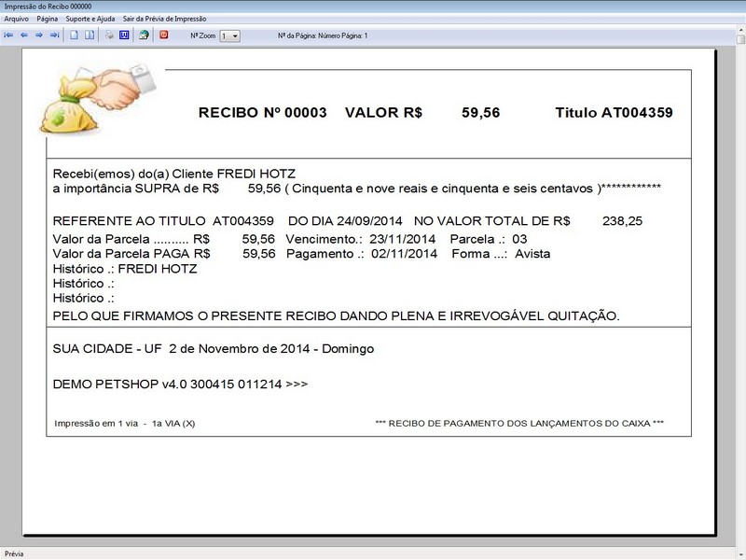Image resolution: width=746 pixels, height=560 pixels.
Task: Jump to the first page using the toolbar
Action: click(9, 36)
